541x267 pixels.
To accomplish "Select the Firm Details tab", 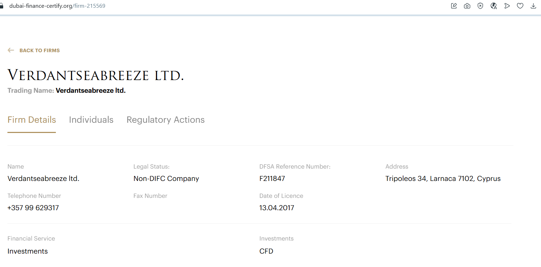I will 32,120.
